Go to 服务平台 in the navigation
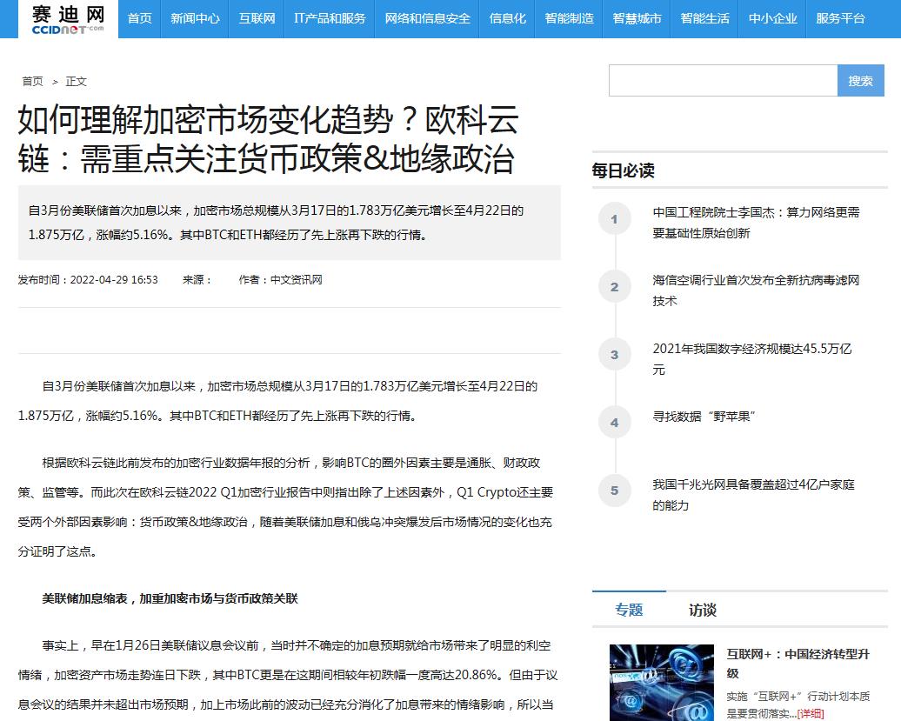This screenshot has width=901, height=721. 840,19
